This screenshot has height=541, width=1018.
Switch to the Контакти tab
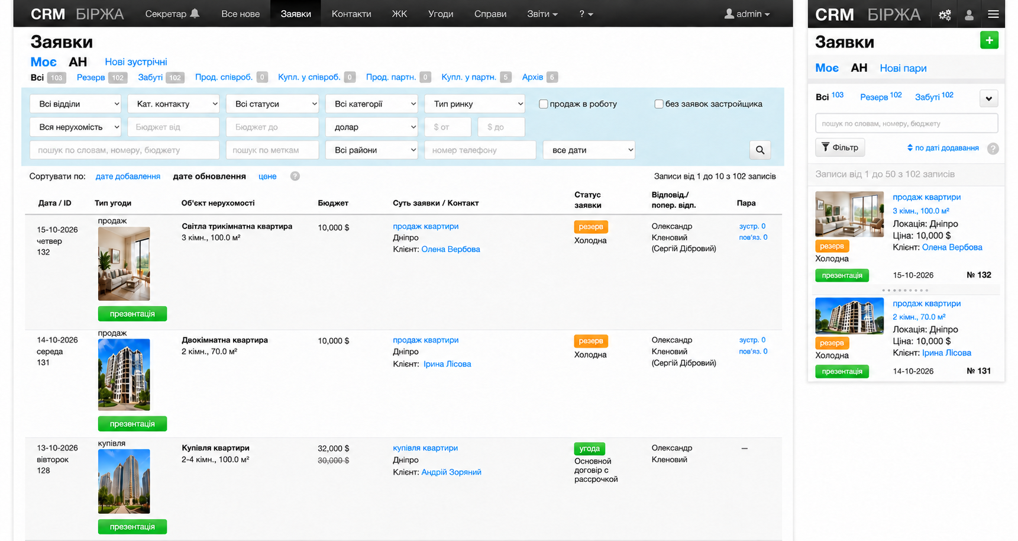(351, 14)
